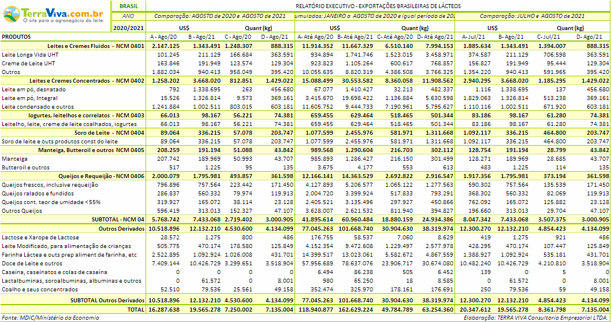
Task: Click the value 78.637.076 in Doce de Leite row
Action: 357,264
